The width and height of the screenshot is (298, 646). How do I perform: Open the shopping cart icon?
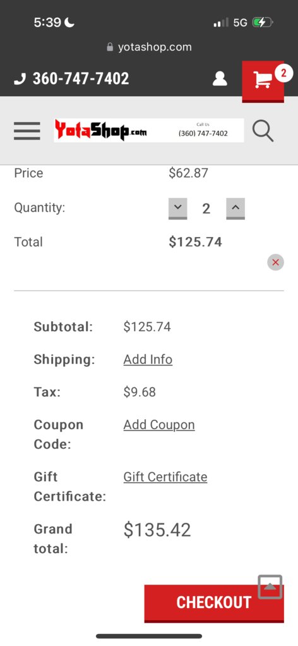click(x=263, y=80)
